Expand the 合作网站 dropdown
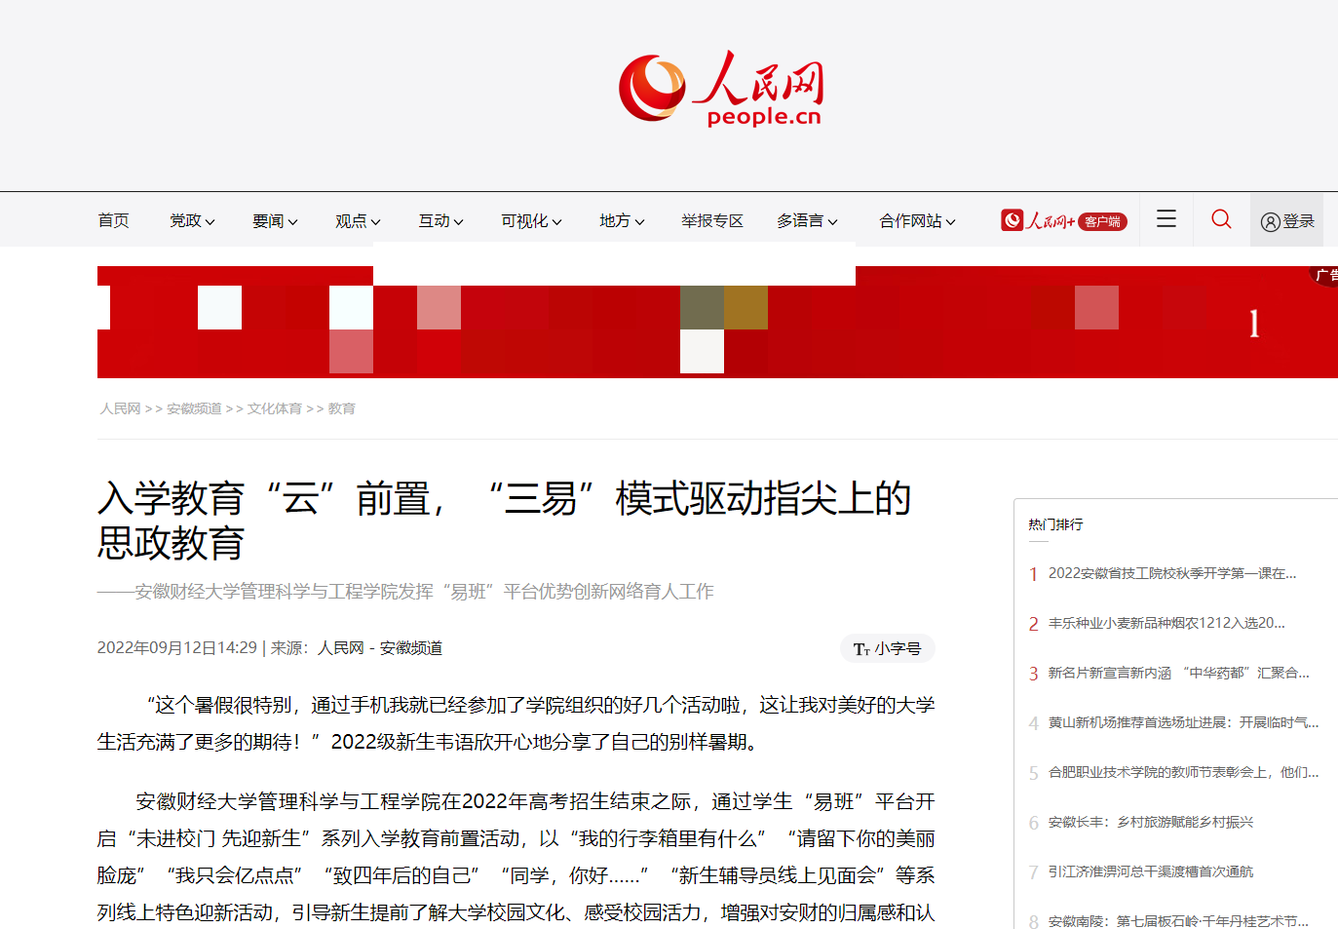Viewport: 1338px width, 929px height. point(916,221)
